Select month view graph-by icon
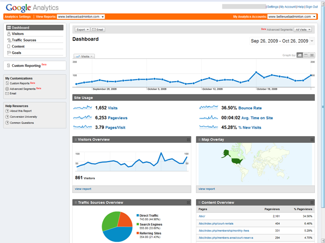 312,55
